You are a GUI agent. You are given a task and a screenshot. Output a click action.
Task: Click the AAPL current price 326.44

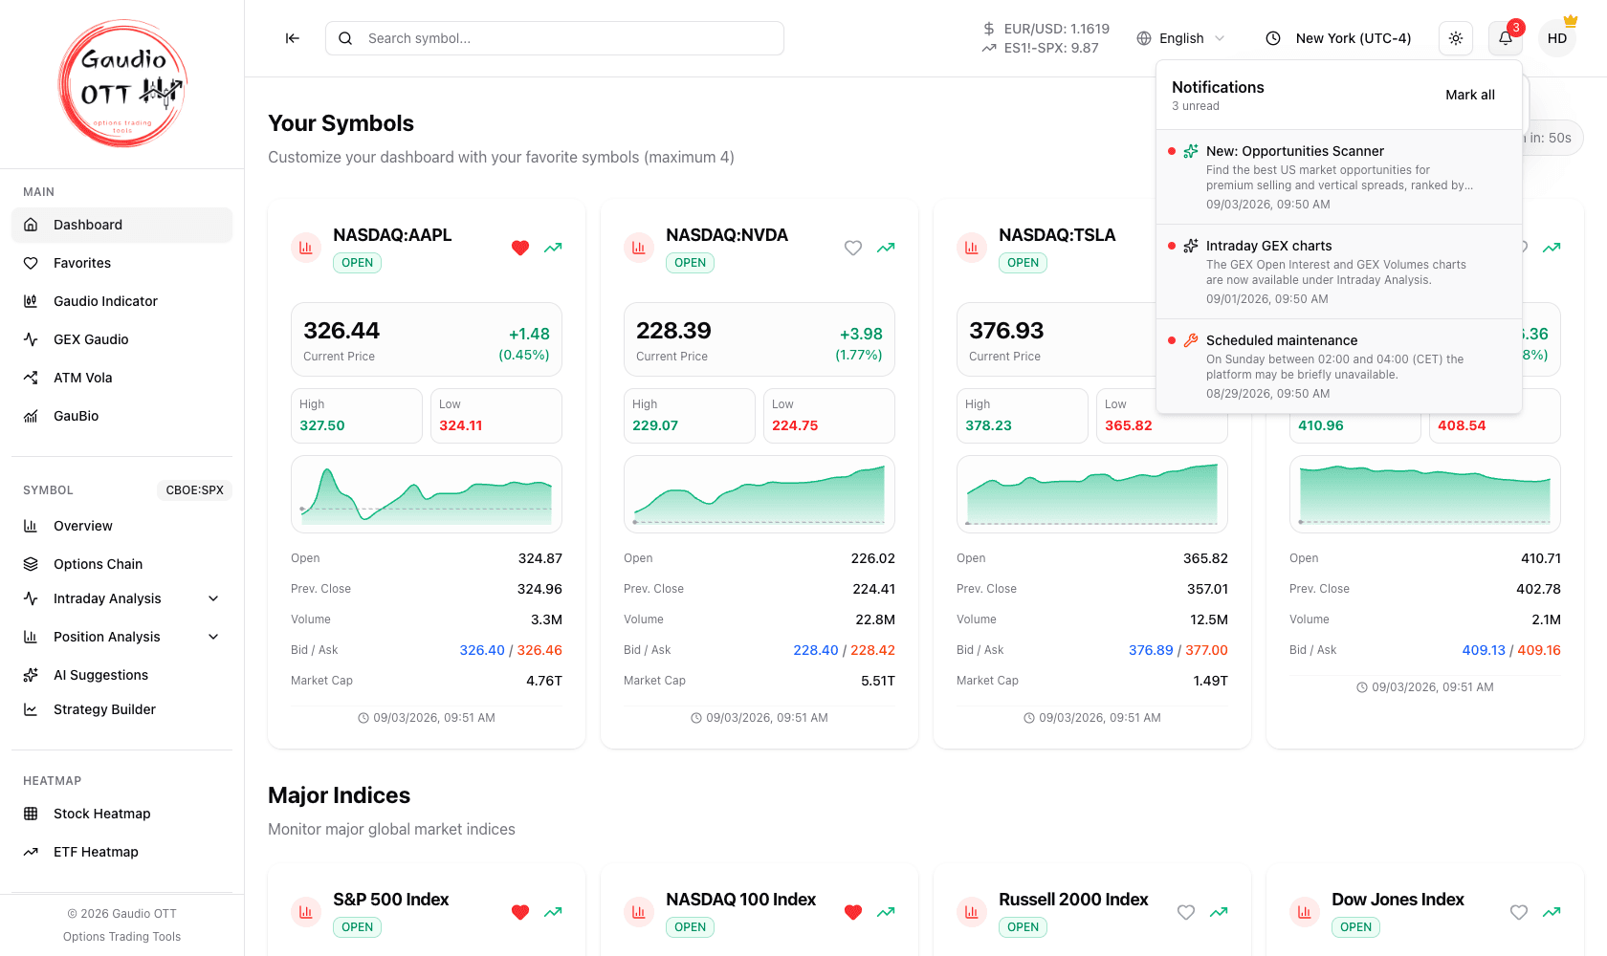(x=341, y=331)
